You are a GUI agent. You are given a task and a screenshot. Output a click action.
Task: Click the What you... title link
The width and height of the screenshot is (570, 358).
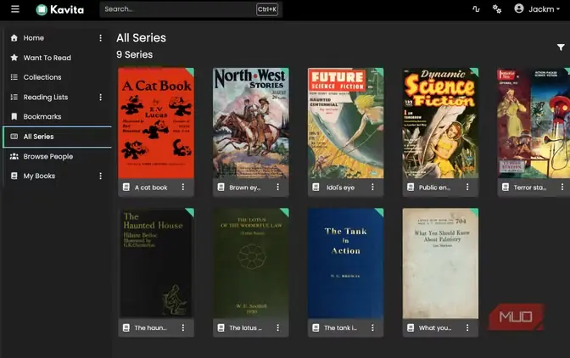pyautogui.click(x=435, y=327)
